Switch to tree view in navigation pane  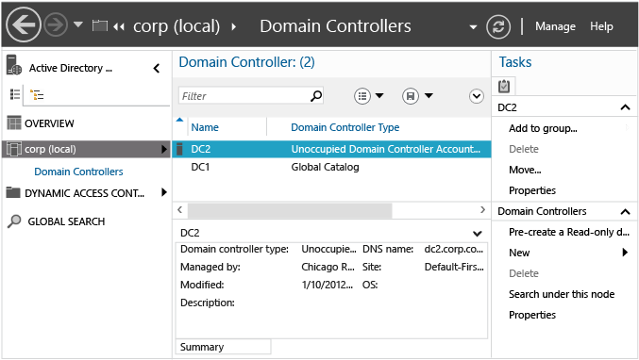37,95
